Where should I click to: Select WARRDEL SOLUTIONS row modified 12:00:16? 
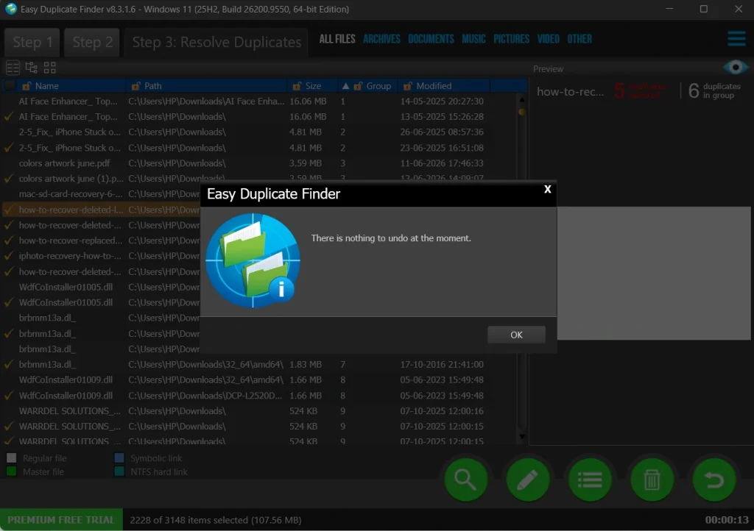coord(260,411)
